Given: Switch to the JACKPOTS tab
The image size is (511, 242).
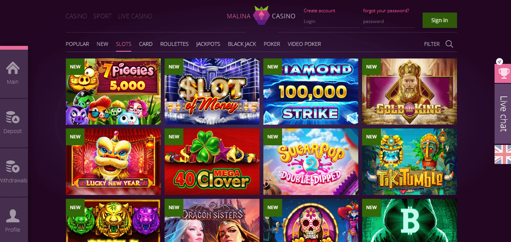Looking at the screenshot, I should pos(208,44).
